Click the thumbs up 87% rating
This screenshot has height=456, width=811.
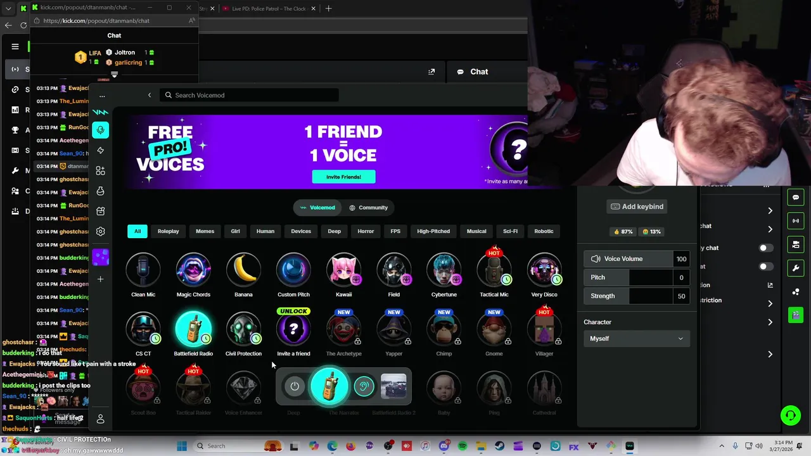(622, 232)
